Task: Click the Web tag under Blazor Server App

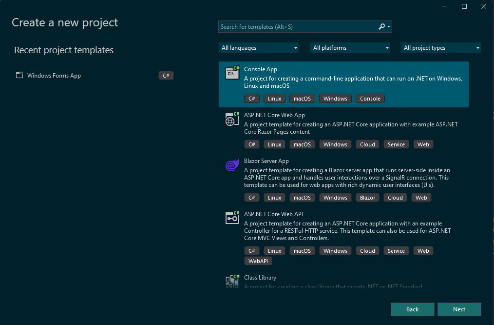Action: [x=421, y=198]
